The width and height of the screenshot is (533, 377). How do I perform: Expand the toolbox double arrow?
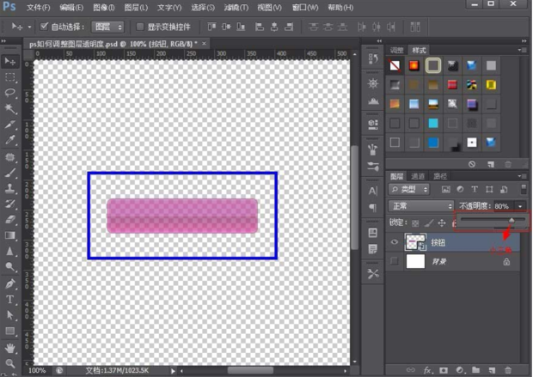[x=3, y=41]
